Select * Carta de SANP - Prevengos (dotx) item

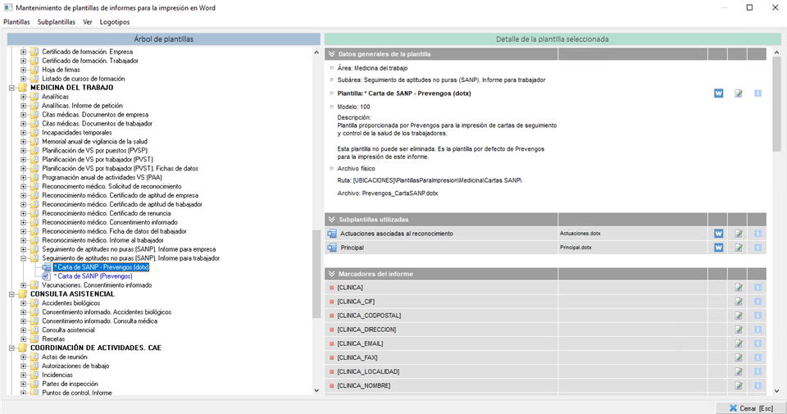point(101,267)
